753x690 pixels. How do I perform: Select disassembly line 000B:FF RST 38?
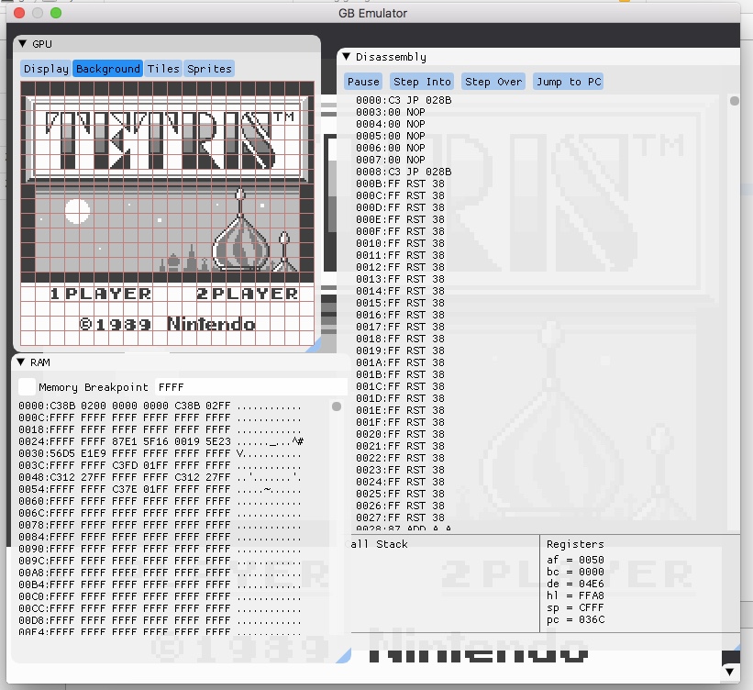click(x=400, y=184)
